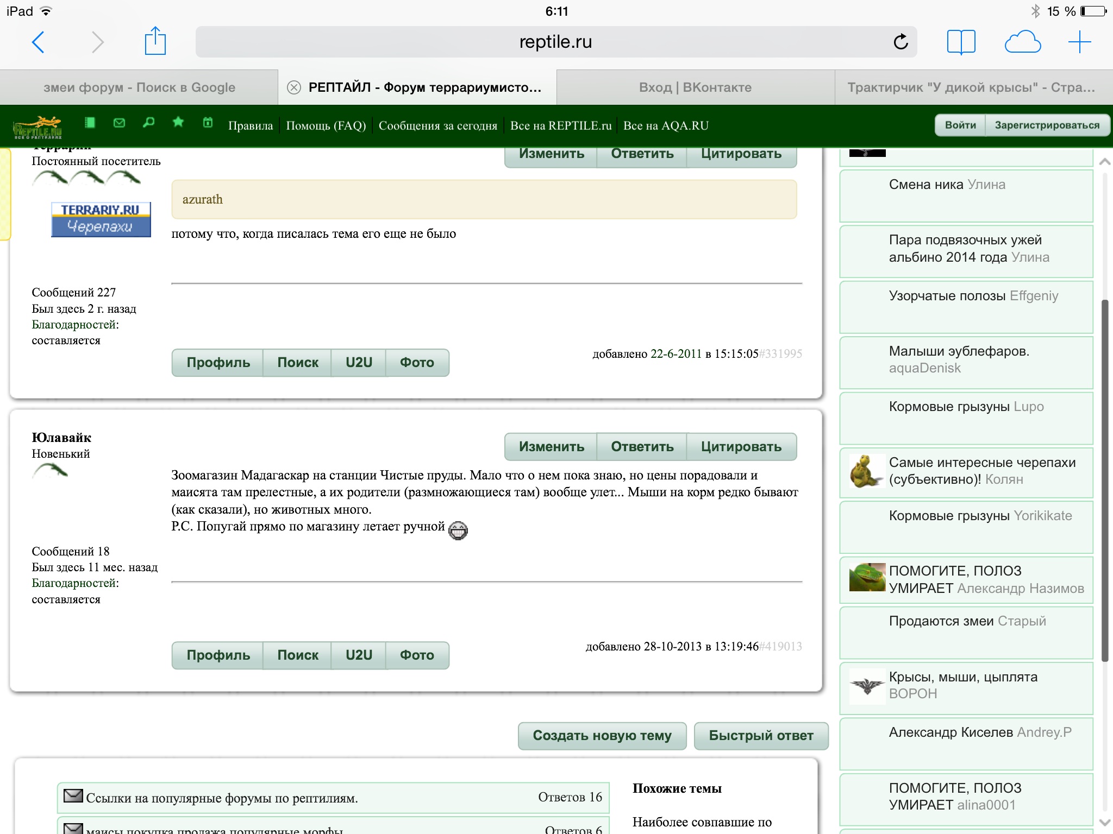The width and height of the screenshot is (1113, 834).
Task: Close the РЕПТАЙЛ forum tab
Action: pyautogui.click(x=294, y=87)
